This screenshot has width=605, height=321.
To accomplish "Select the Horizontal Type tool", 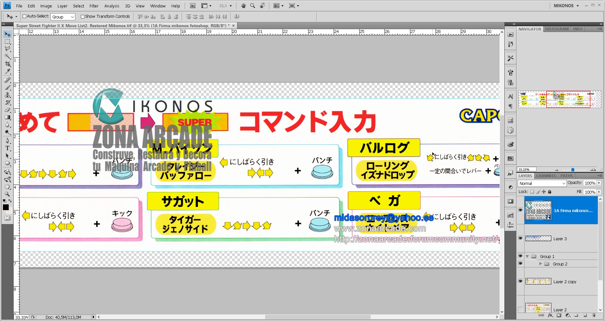I will 7,148.
